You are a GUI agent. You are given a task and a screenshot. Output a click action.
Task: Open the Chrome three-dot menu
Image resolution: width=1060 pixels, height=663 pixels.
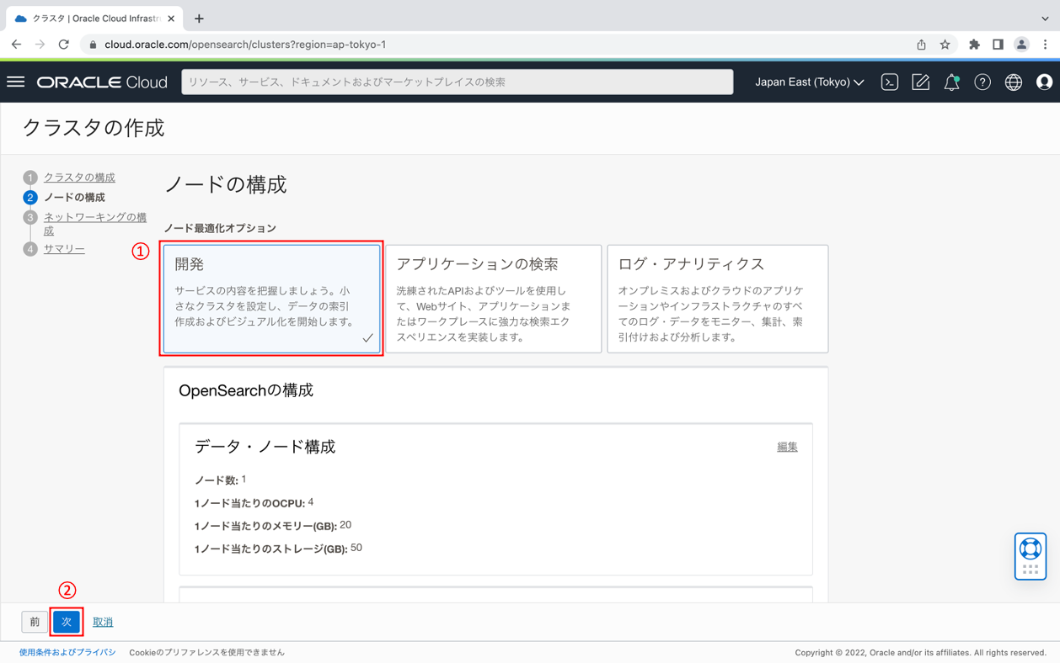1046,44
